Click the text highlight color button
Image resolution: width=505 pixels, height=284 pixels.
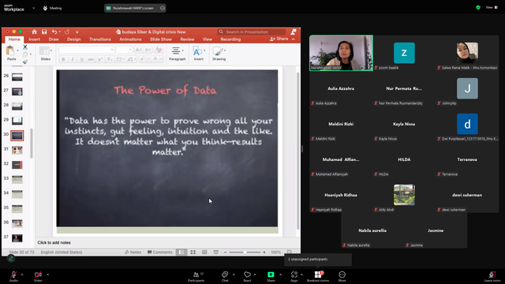(142, 59)
